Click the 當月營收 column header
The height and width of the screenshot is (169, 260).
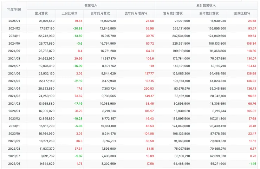(x=41, y=13)
